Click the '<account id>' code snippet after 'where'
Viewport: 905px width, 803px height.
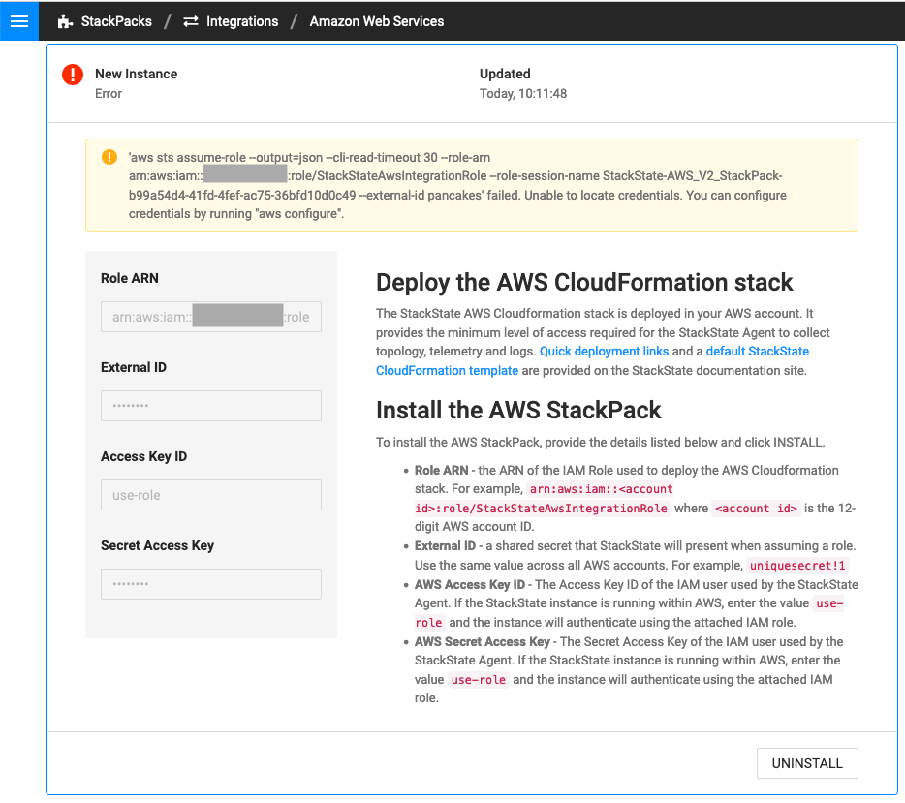(756, 509)
